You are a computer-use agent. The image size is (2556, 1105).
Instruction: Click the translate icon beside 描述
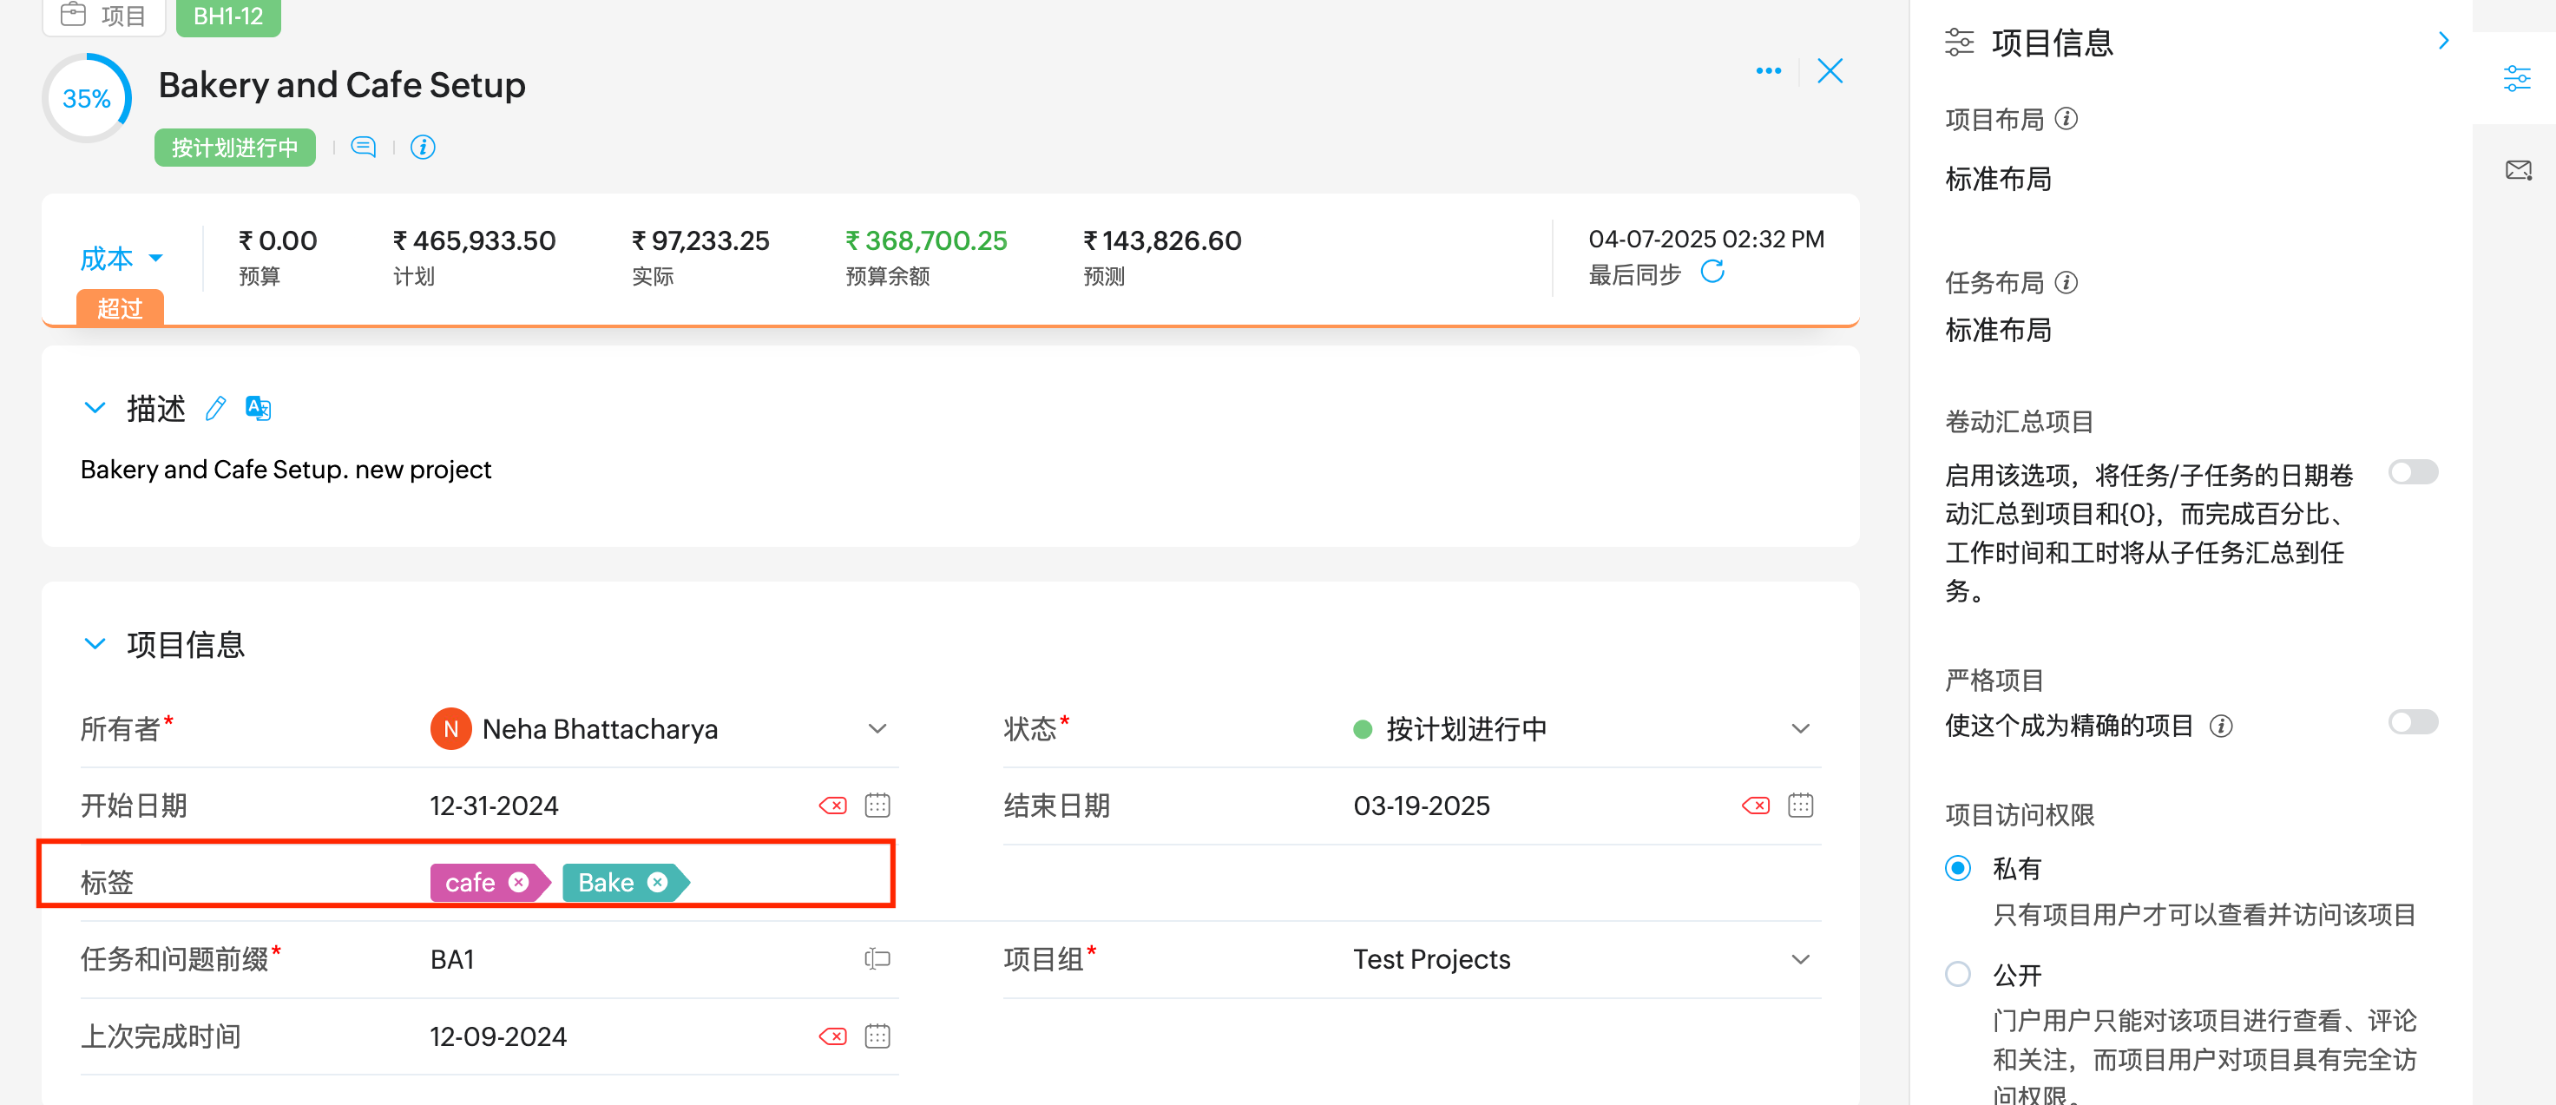click(x=258, y=408)
